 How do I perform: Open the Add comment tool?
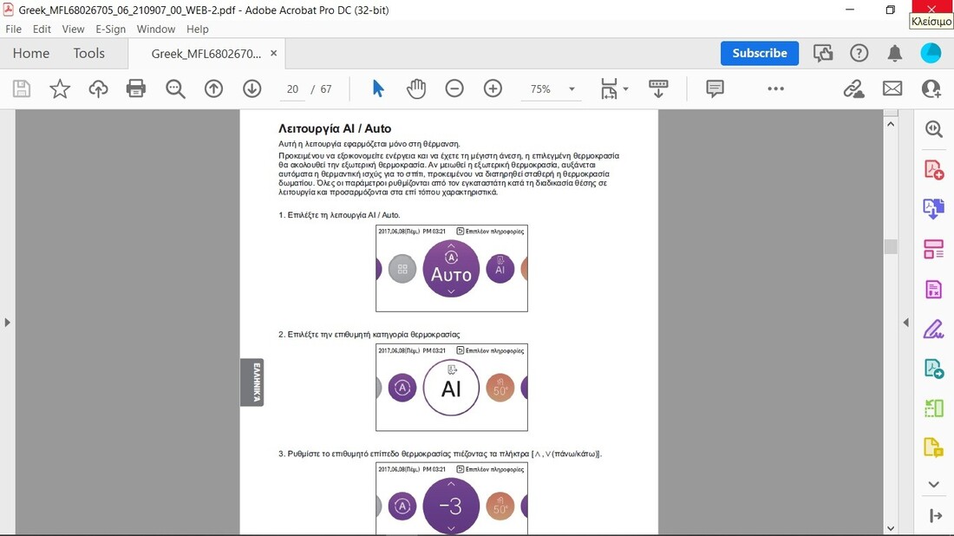715,88
